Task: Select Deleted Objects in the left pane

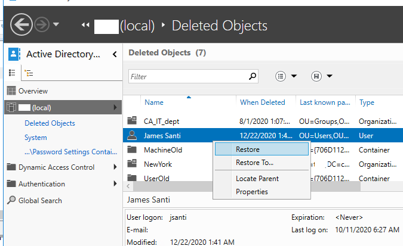Action: coord(50,123)
